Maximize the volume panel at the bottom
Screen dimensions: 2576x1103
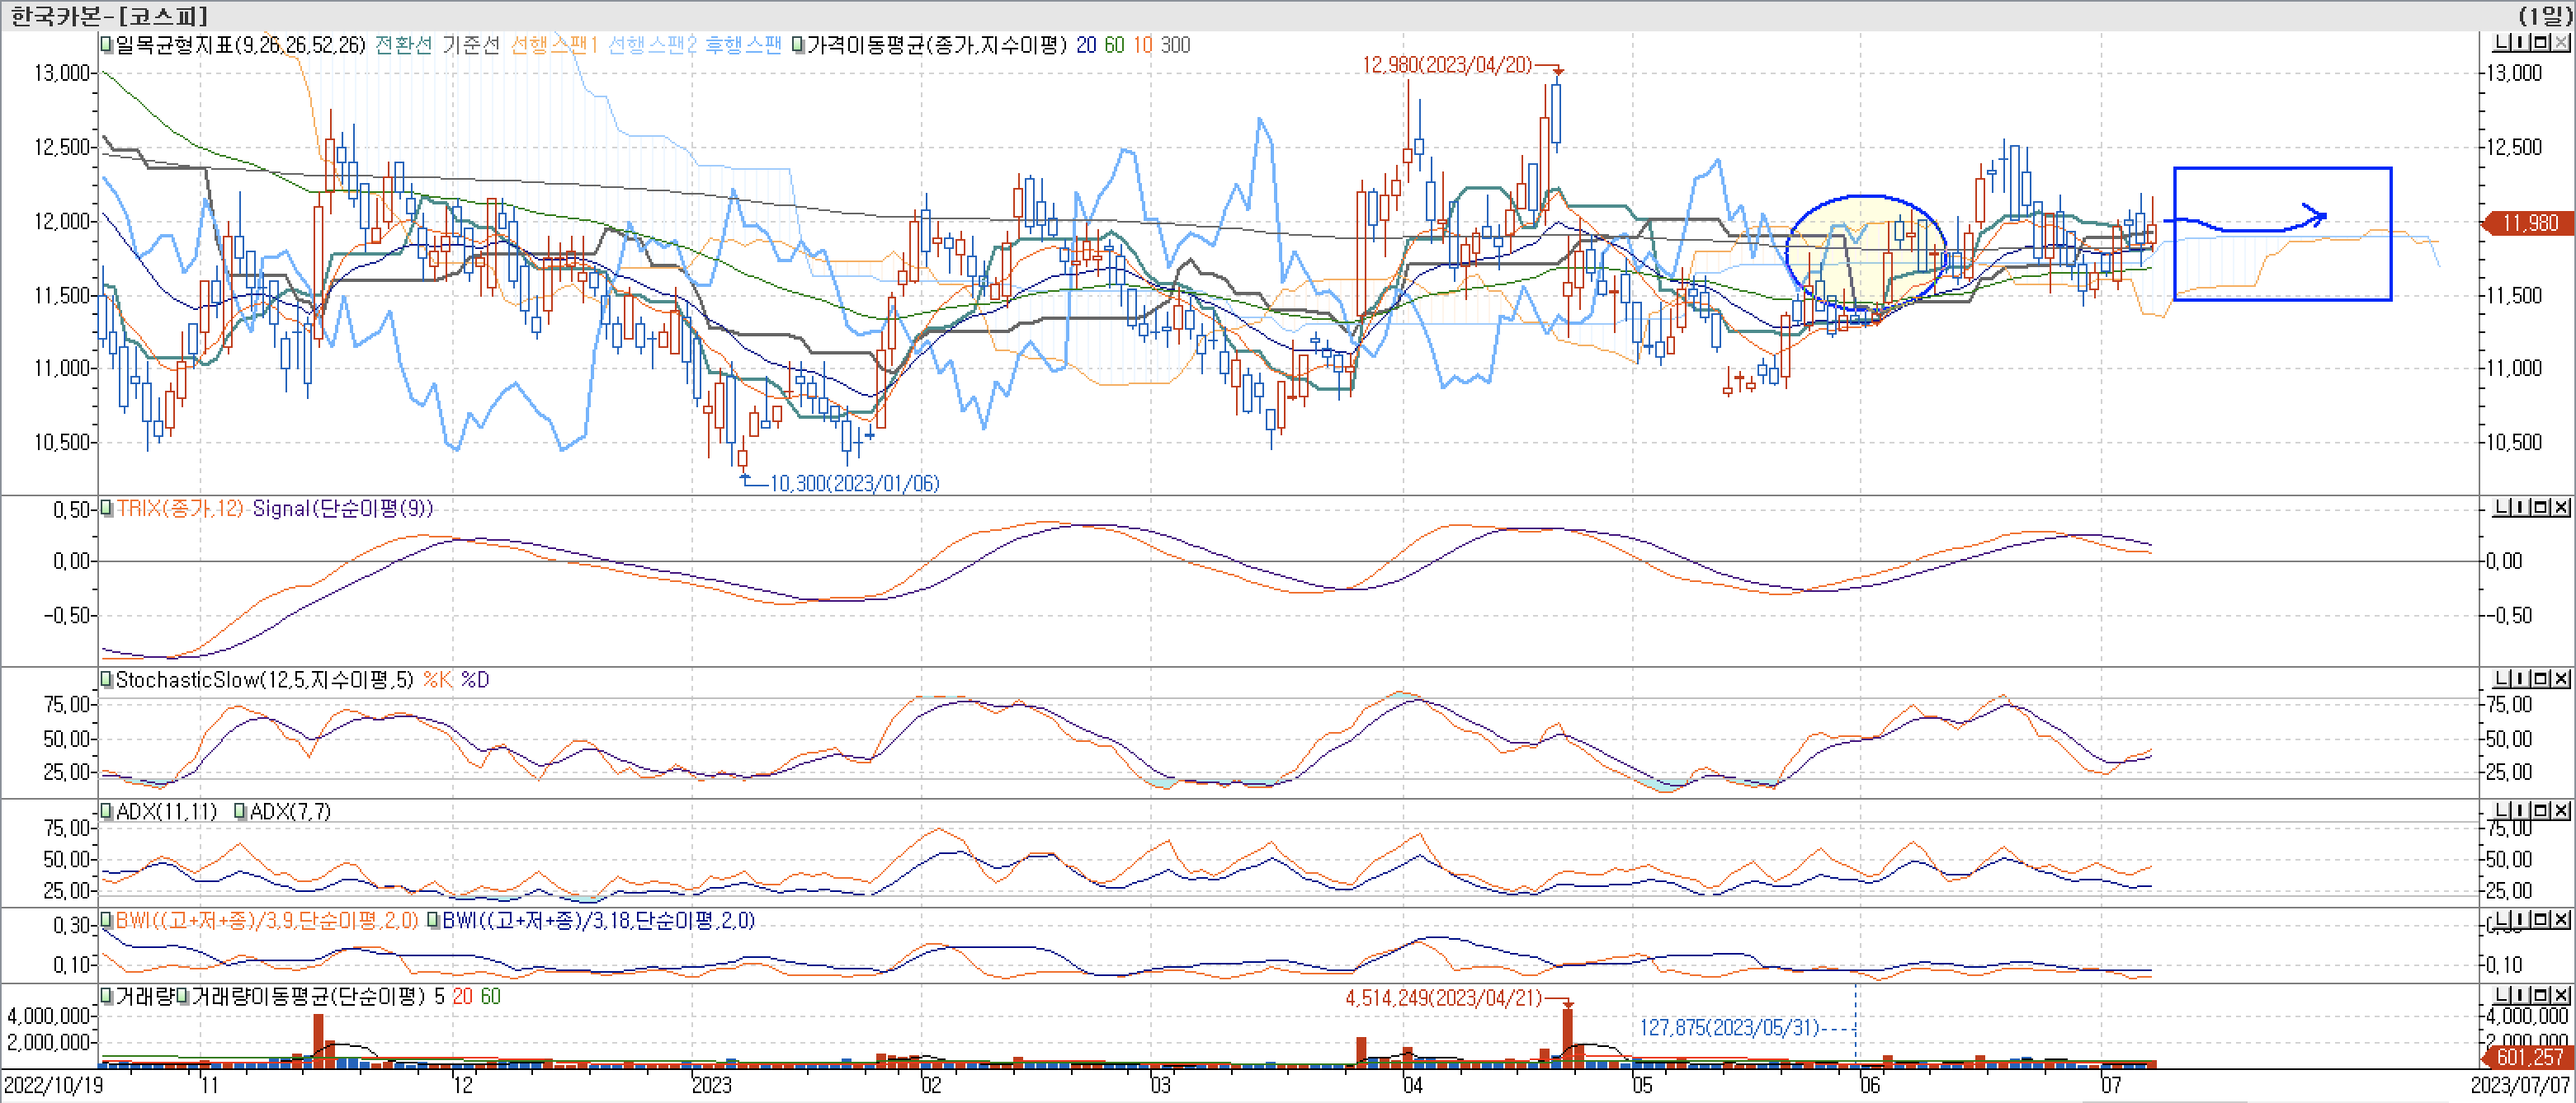(2540, 995)
